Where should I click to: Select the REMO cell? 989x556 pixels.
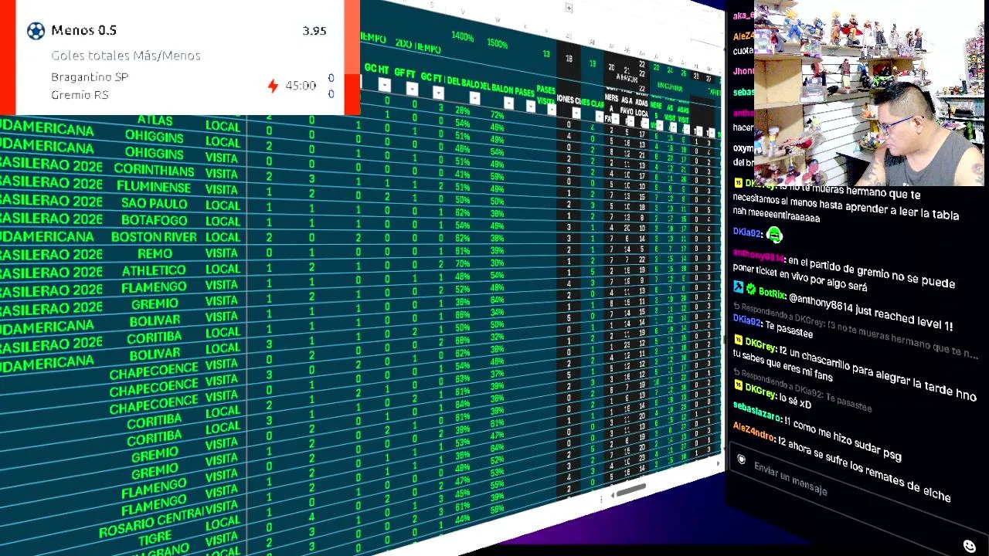pos(155,253)
